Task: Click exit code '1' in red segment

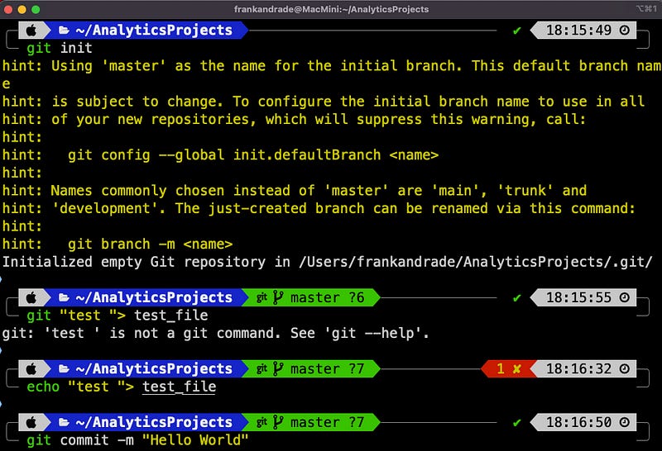Action: (501, 368)
